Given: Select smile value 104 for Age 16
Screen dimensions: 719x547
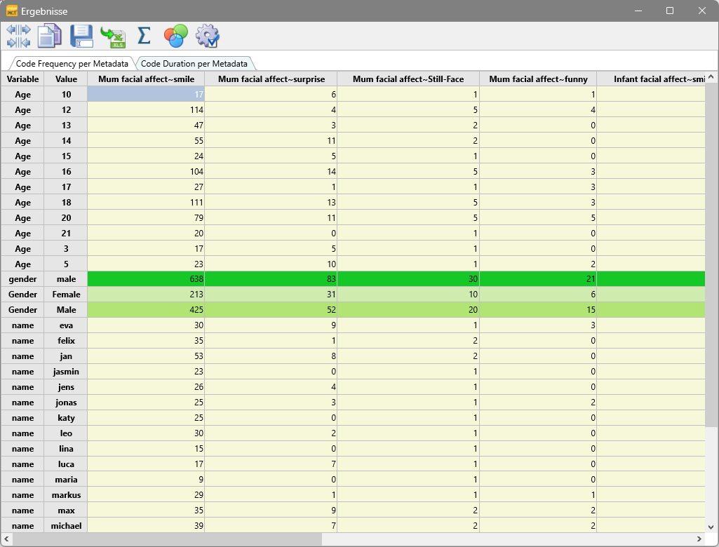Looking at the screenshot, I should tap(146, 172).
